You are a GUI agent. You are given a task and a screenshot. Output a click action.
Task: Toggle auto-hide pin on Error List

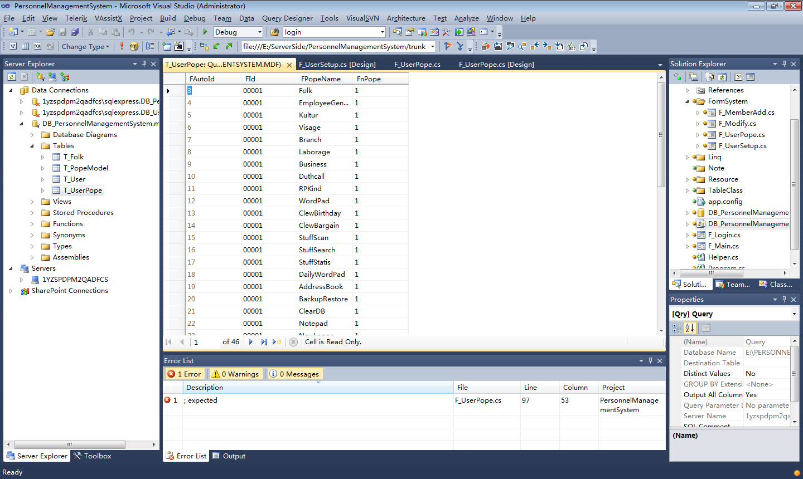(x=650, y=361)
